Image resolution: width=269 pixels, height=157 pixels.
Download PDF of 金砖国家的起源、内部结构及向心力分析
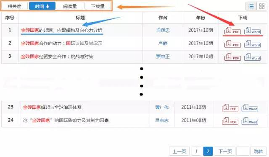click(232, 31)
